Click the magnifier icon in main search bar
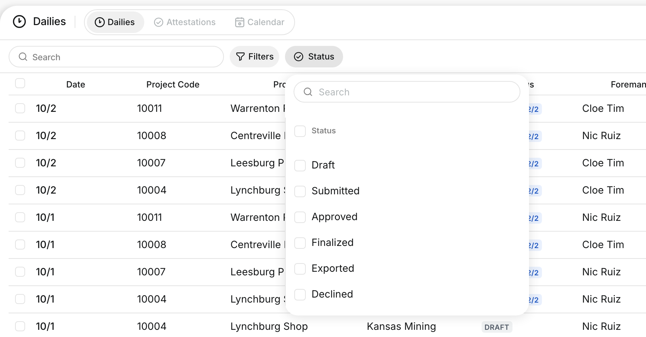 [23, 57]
